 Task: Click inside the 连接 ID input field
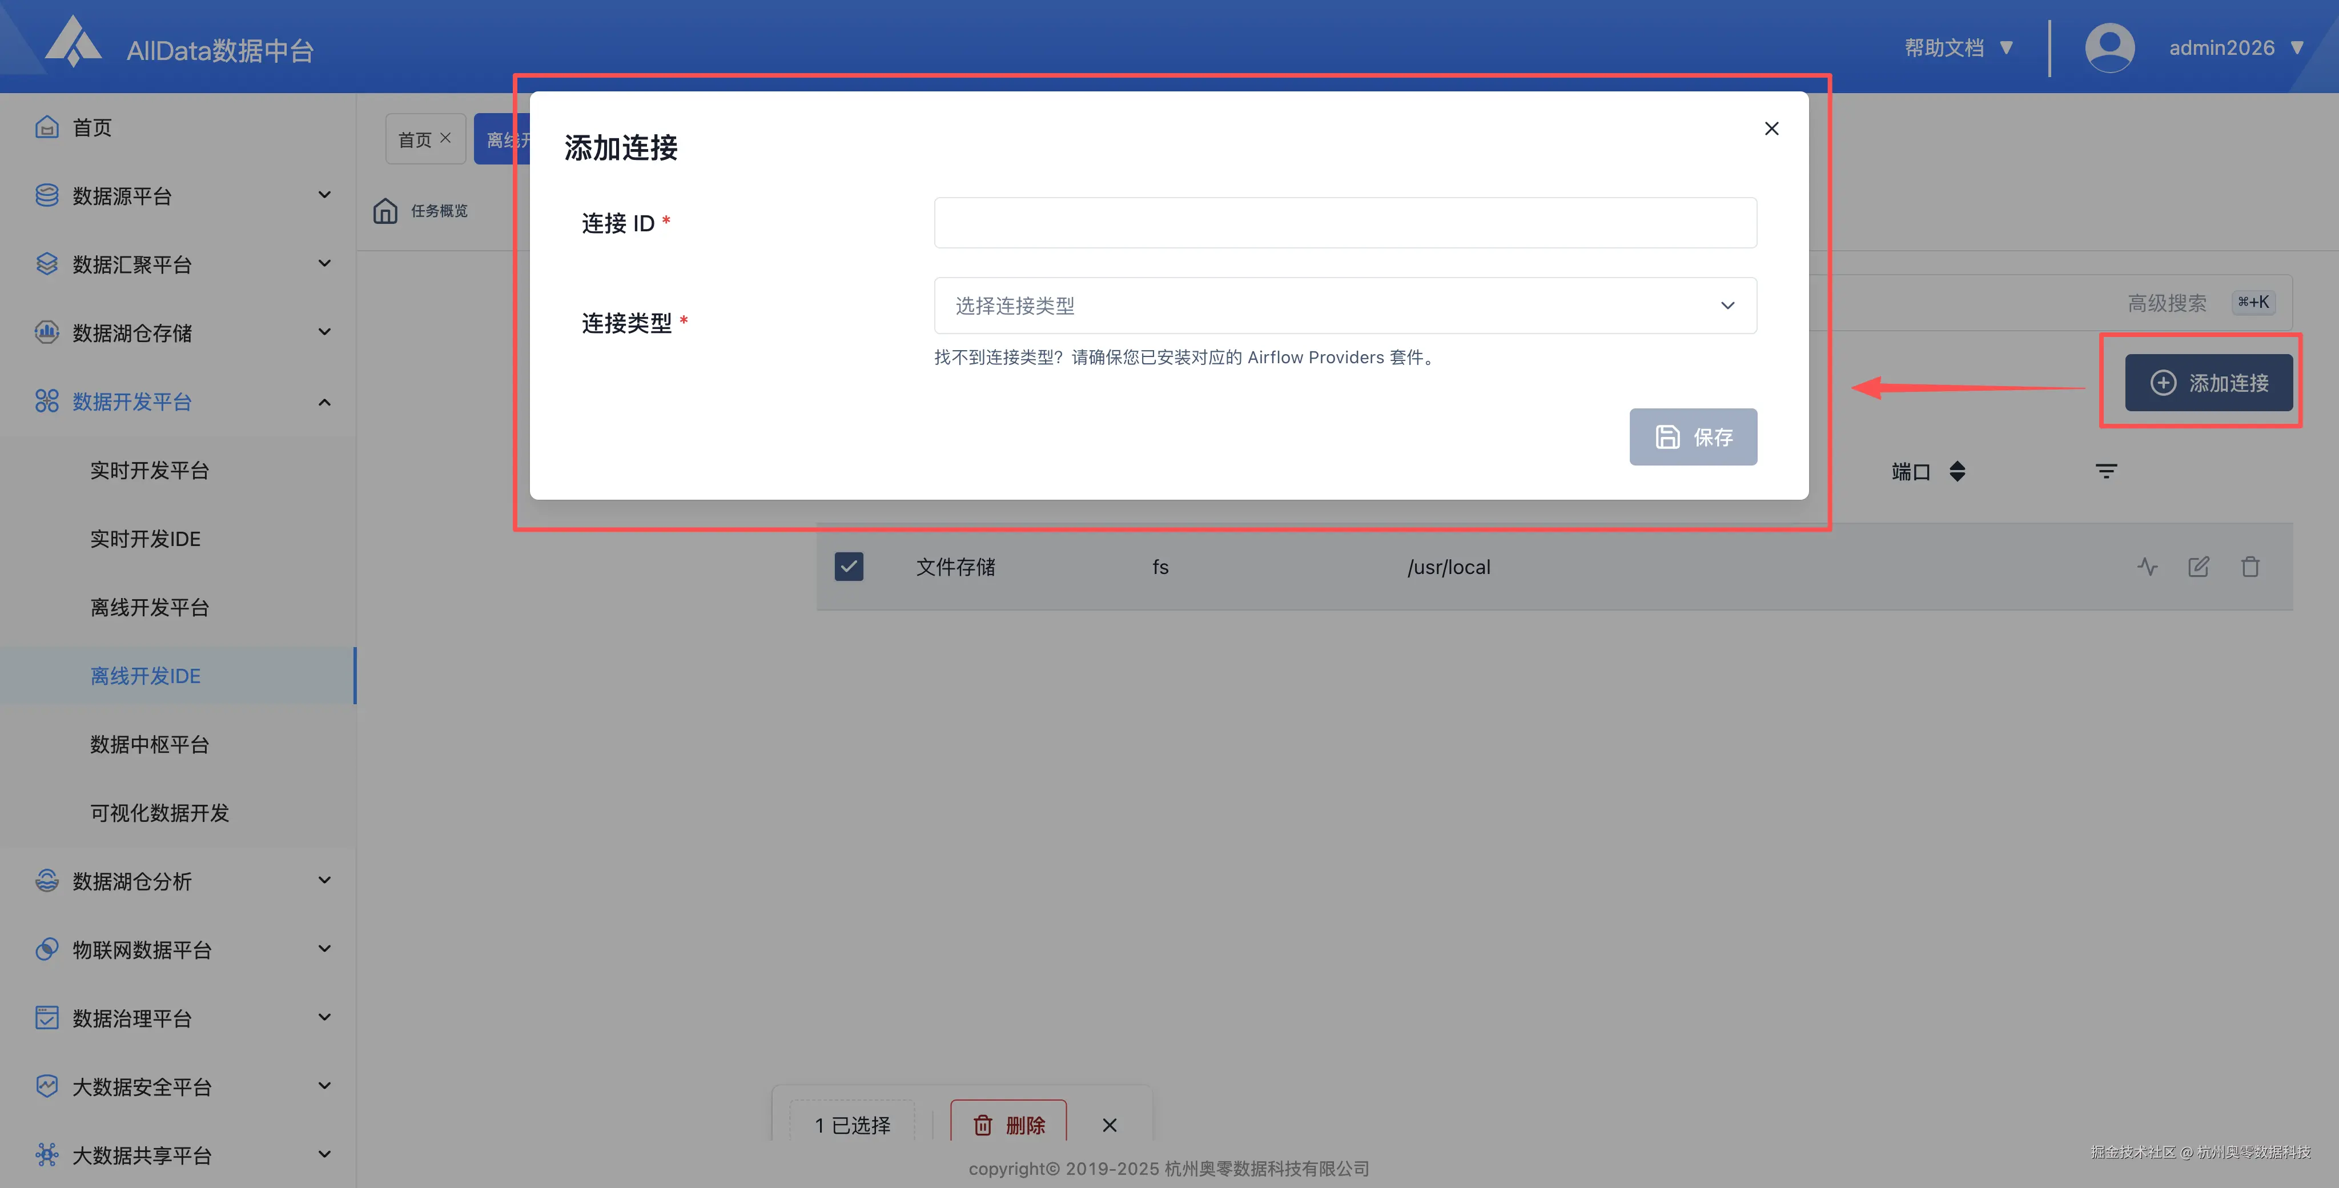click(1344, 222)
